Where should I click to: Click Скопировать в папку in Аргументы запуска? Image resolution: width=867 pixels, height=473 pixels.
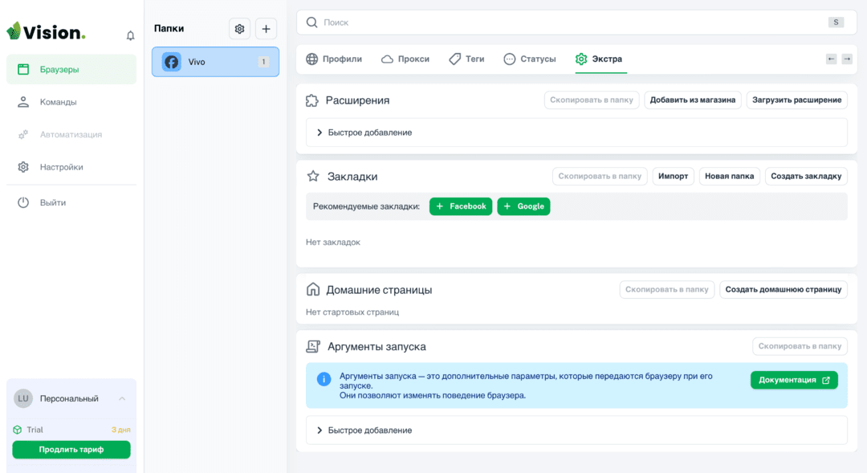(800, 346)
